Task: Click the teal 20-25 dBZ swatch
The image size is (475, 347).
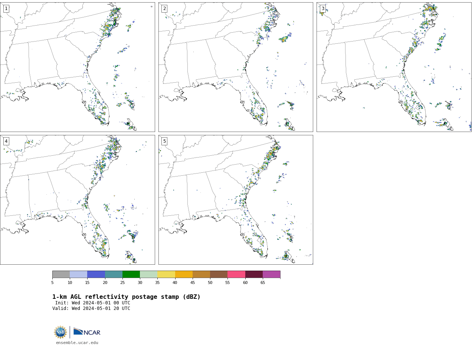Action: (114, 274)
